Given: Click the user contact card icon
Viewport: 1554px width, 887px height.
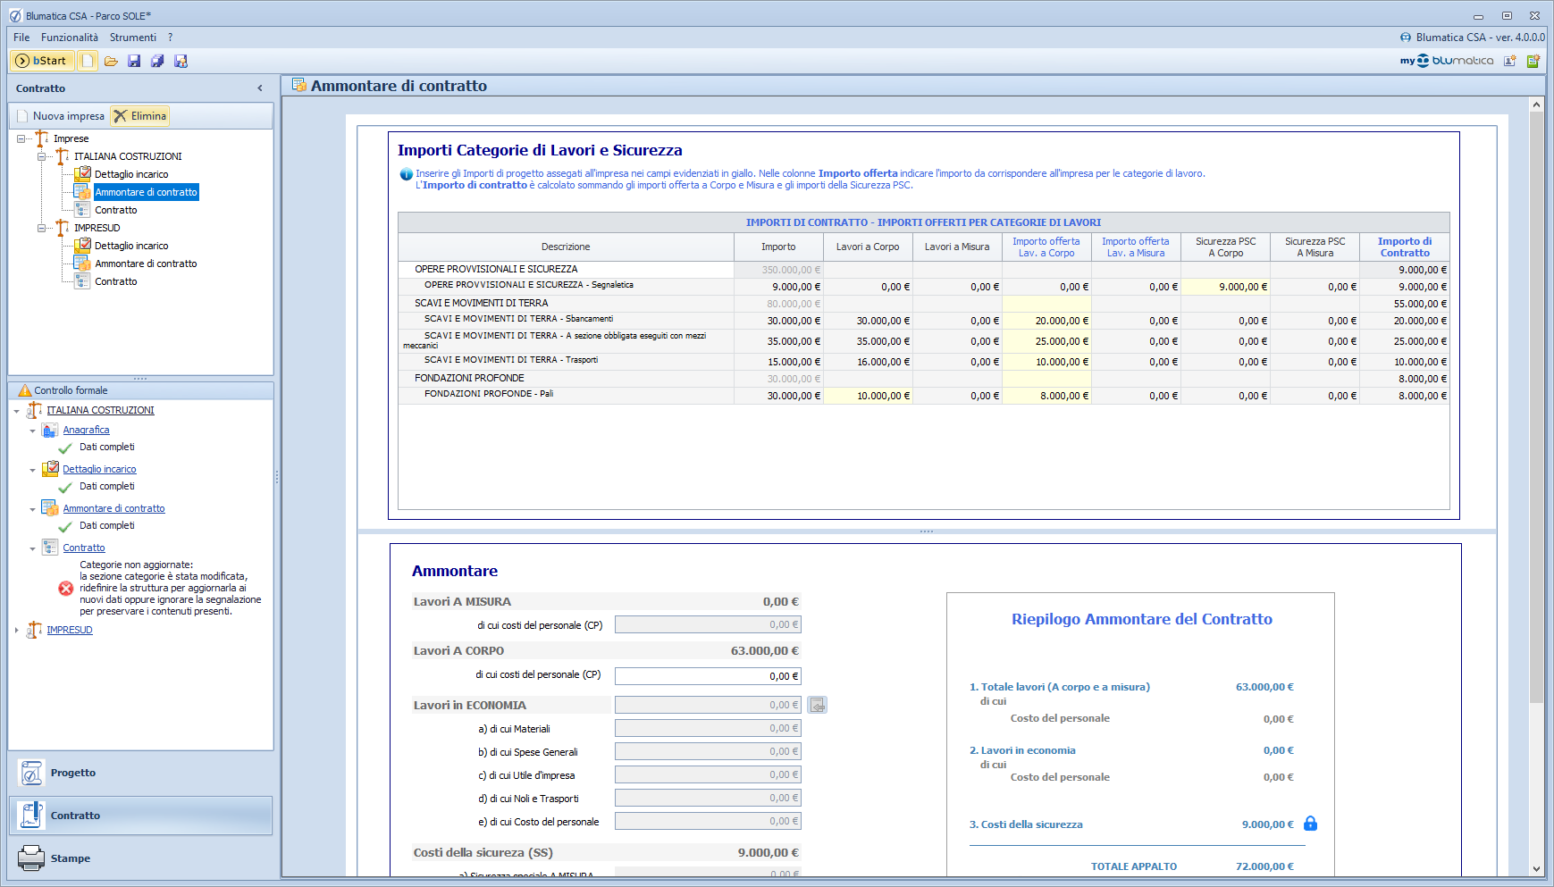Looking at the screenshot, I should pos(1510,61).
